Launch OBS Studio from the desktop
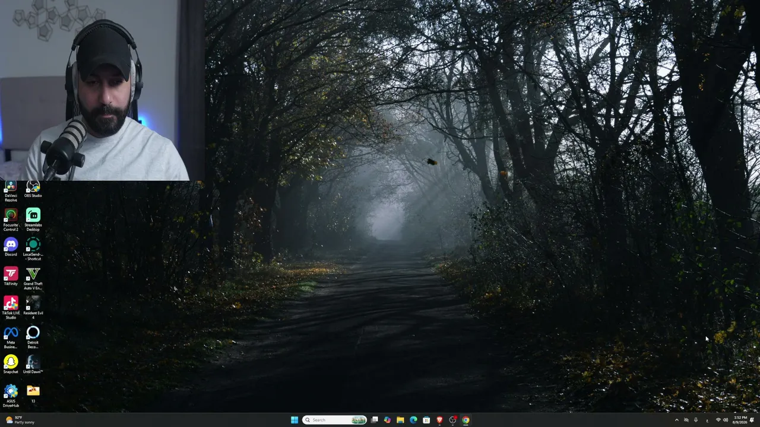The height and width of the screenshot is (427, 760). pyautogui.click(x=33, y=190)
